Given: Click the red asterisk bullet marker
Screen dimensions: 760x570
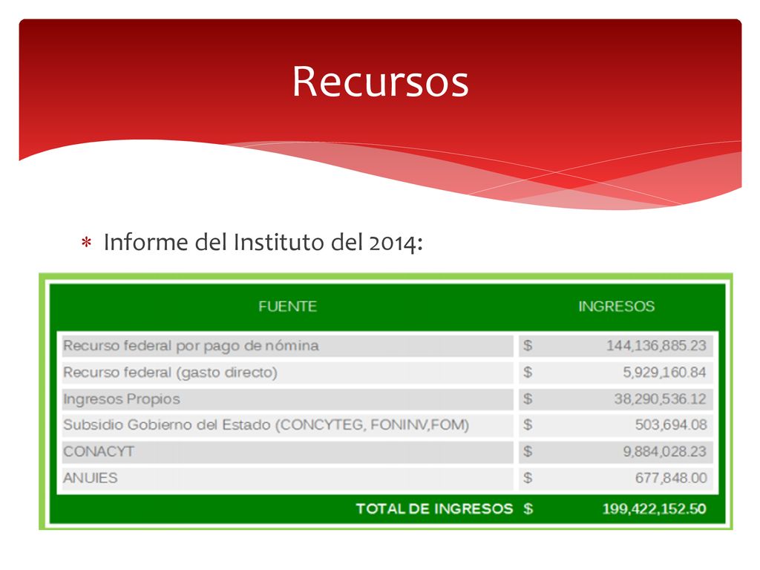Looking at the screenshot, I should tap(86, 241).
